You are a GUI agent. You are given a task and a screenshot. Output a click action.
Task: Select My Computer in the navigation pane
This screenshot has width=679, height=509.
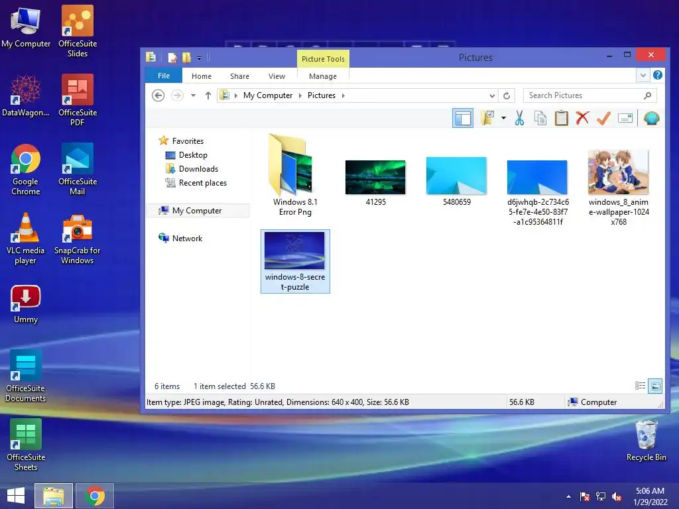[x=198, y=210]
